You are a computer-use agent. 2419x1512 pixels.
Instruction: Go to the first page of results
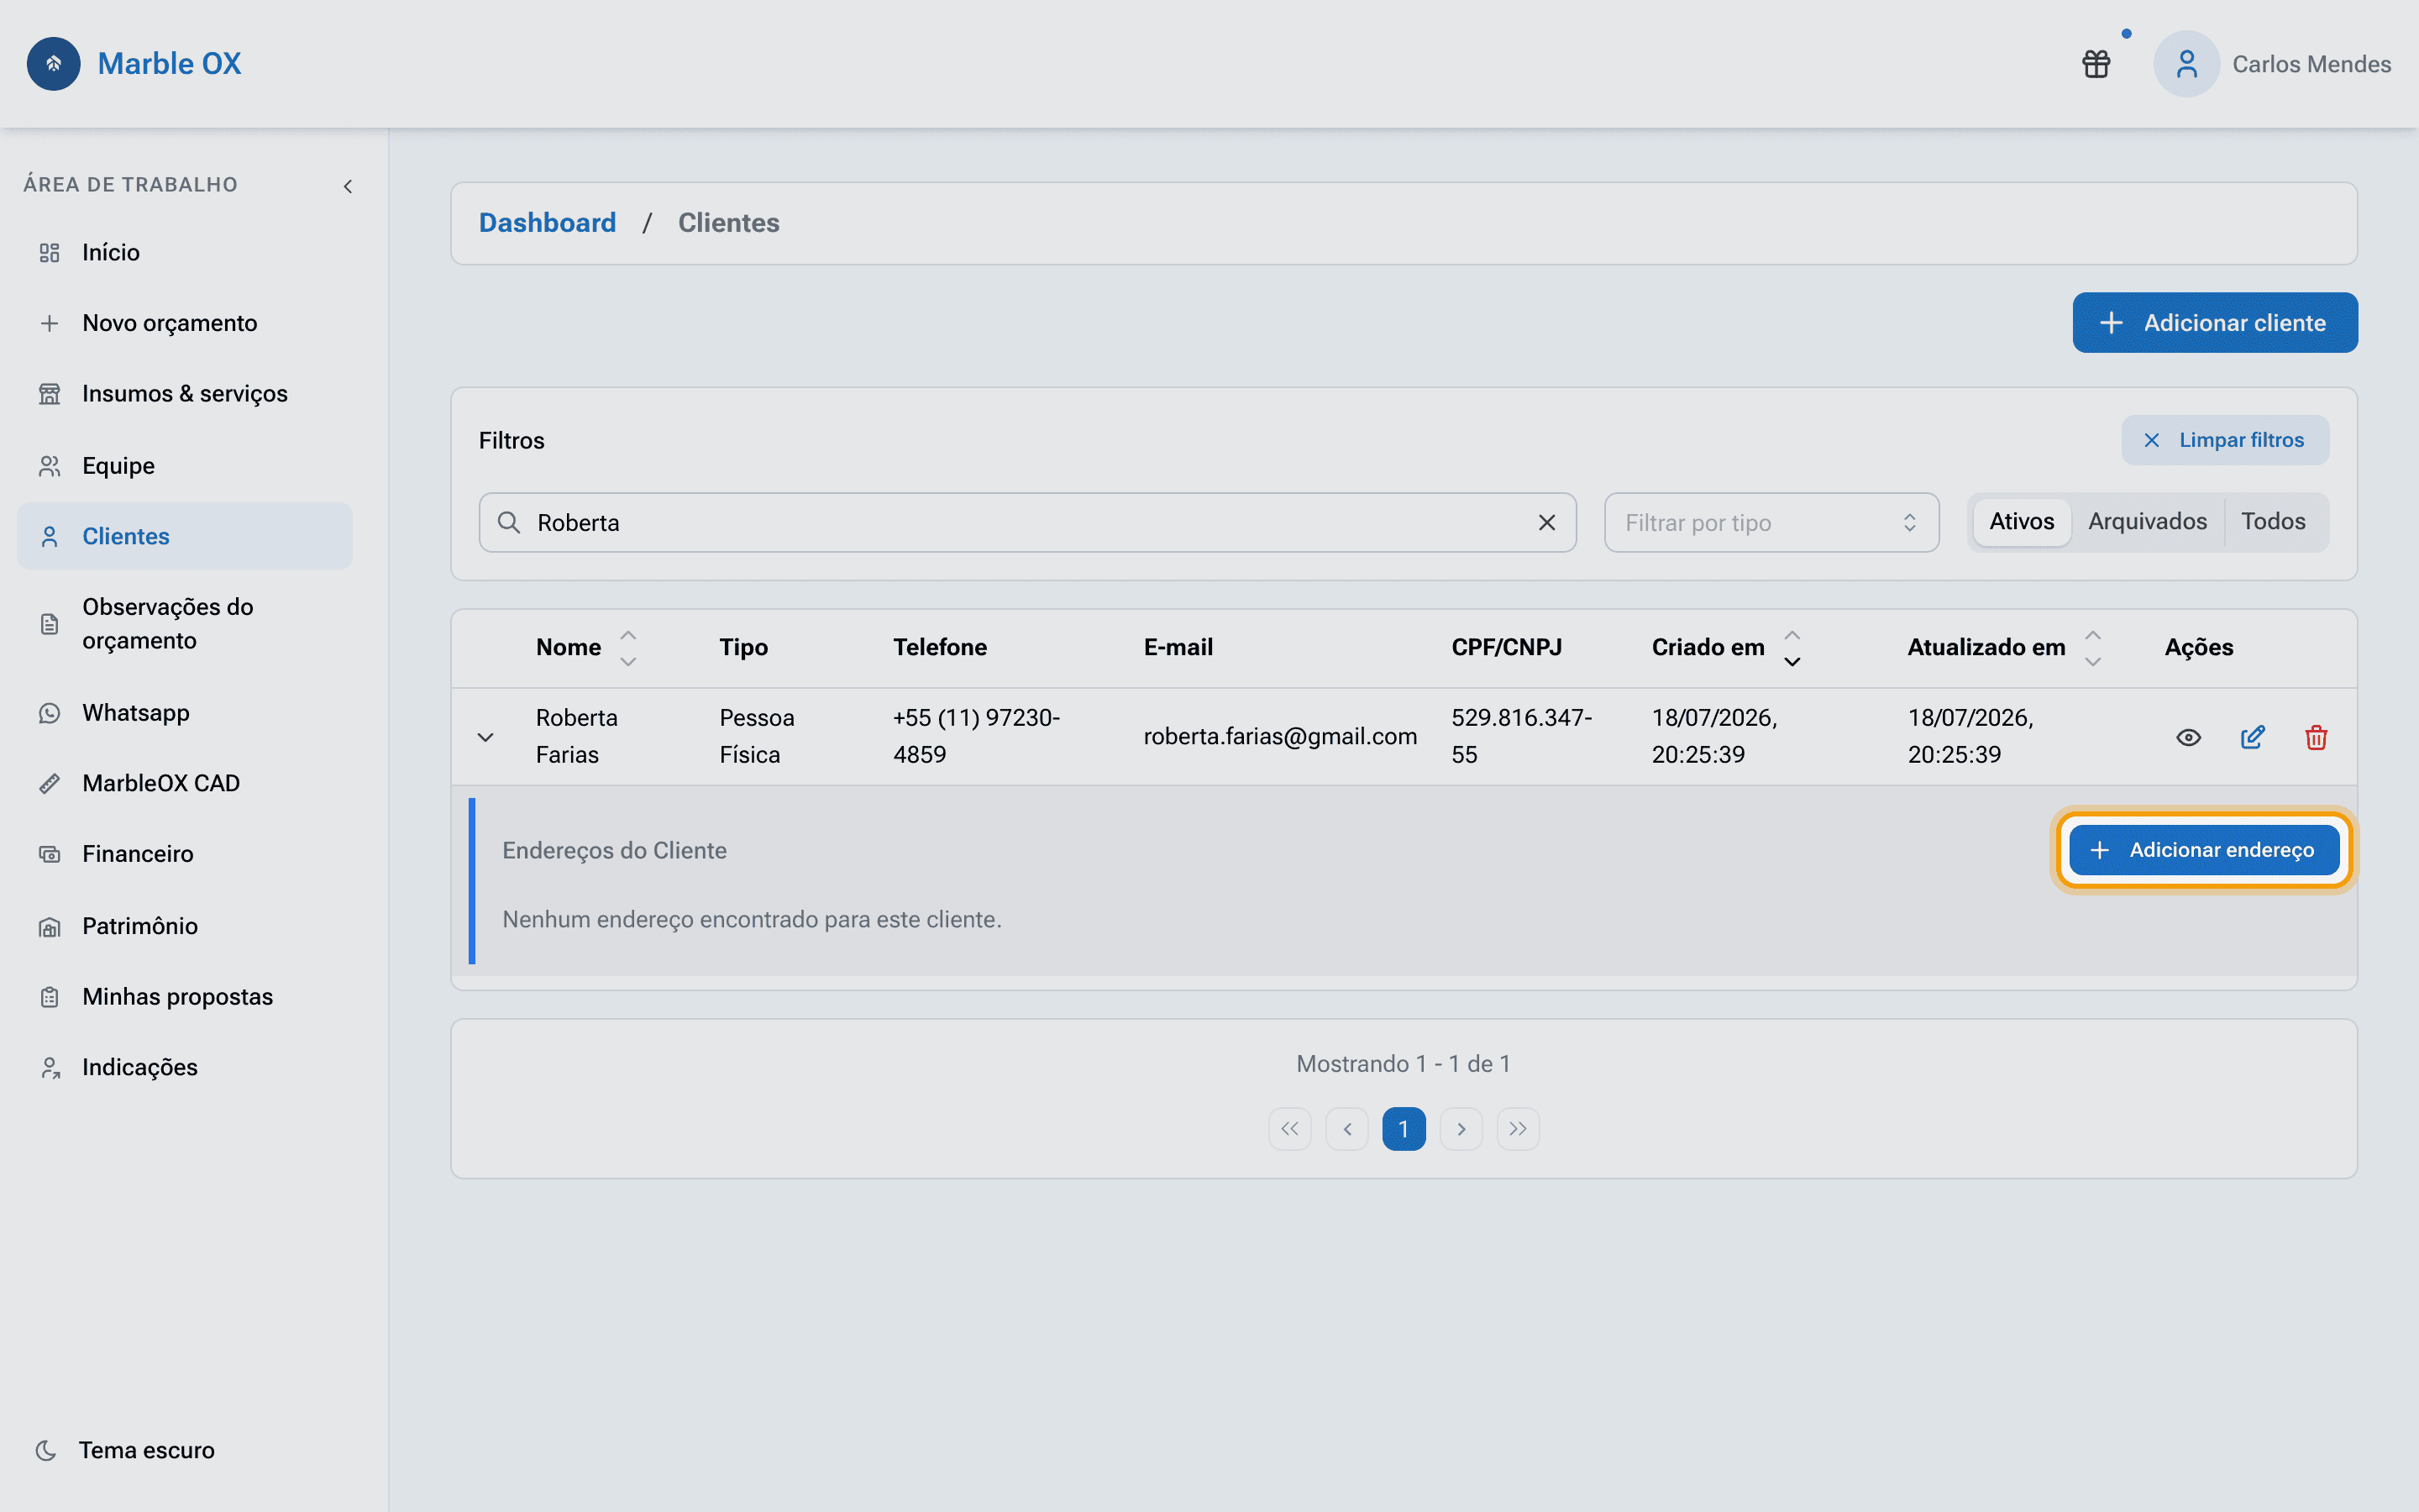tap(1289, 1129)
